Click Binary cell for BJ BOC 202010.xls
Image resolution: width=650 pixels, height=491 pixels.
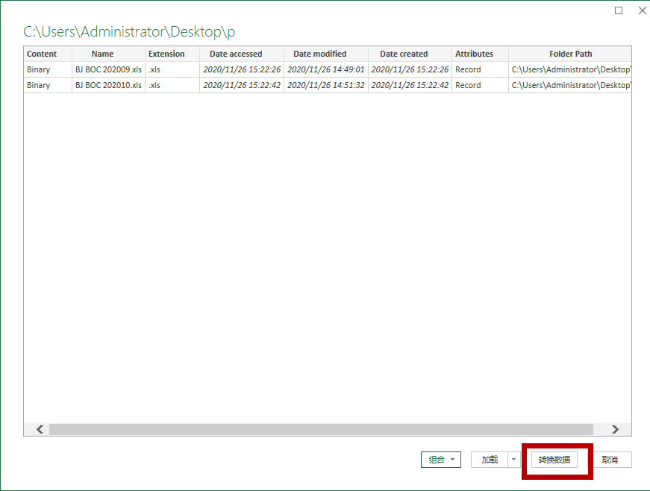coord(48,85)
